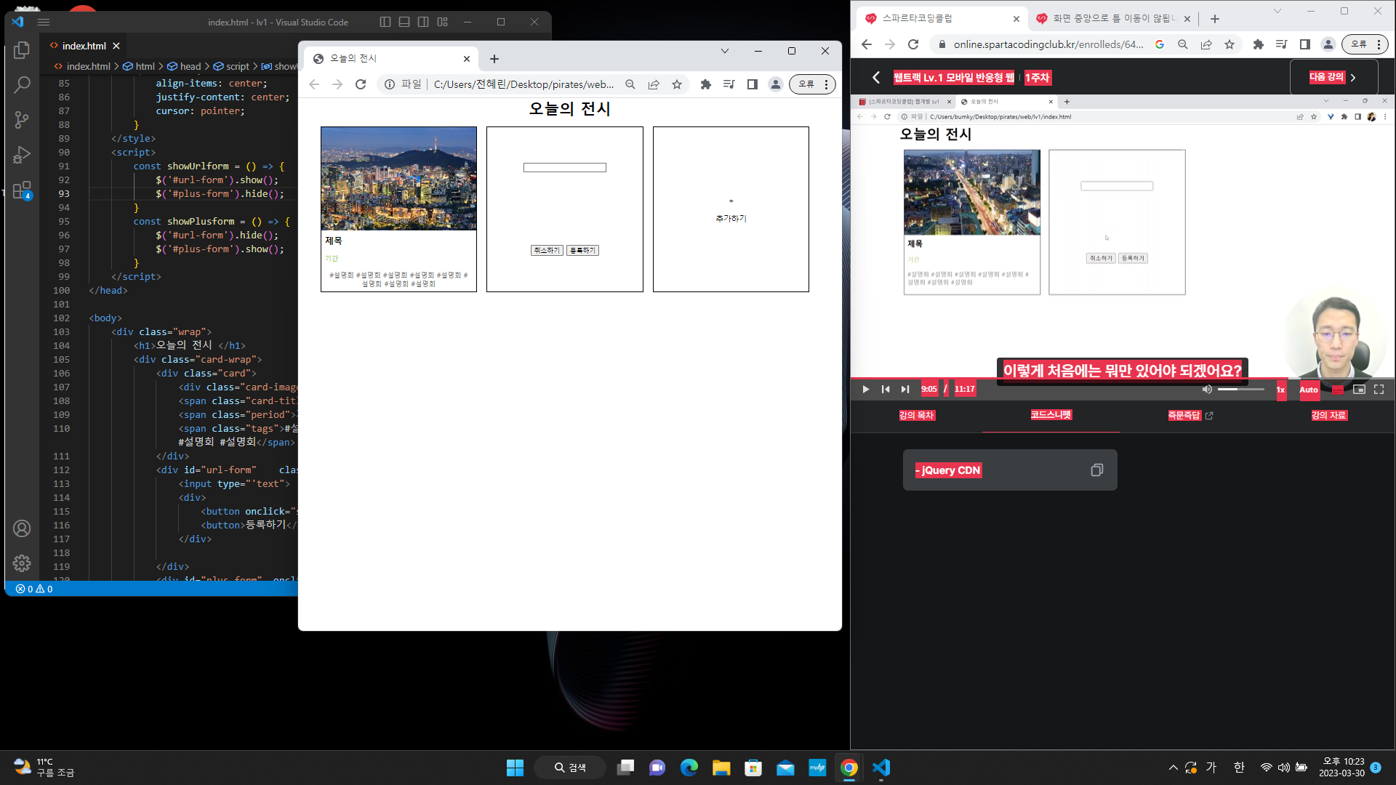This screenshot has height=785, width=1396.
Task: Click the URL text input in card form
Action: [565, 167]
